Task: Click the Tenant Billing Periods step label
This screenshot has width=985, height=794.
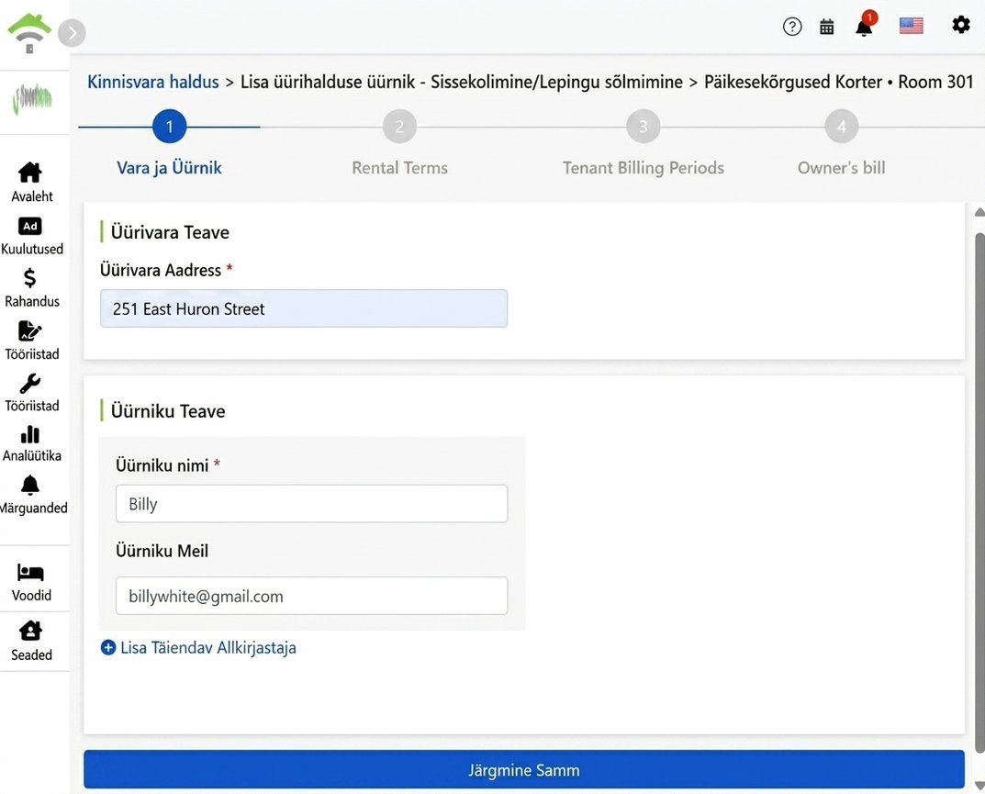Action: 644,168
